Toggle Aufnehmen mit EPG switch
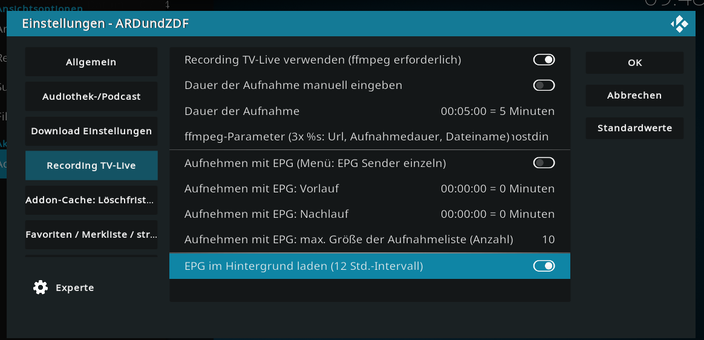This screenshot has width=704, height=340. pyautogui.click(x=544, y=163)
